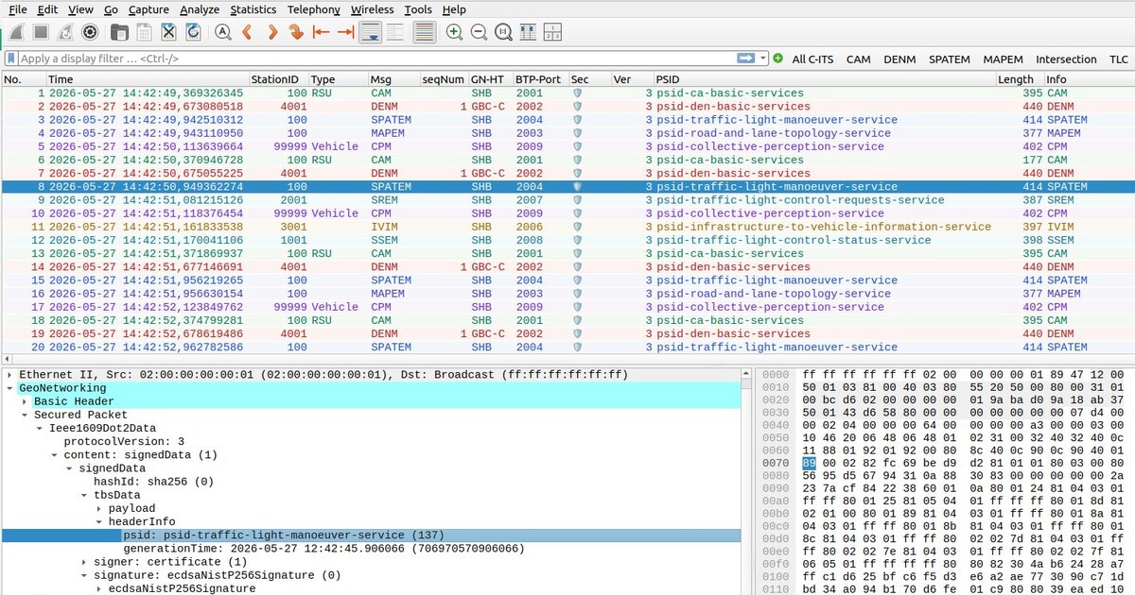Open a capture file
This screenshot has height=595, width=1135.
(120, 33)
